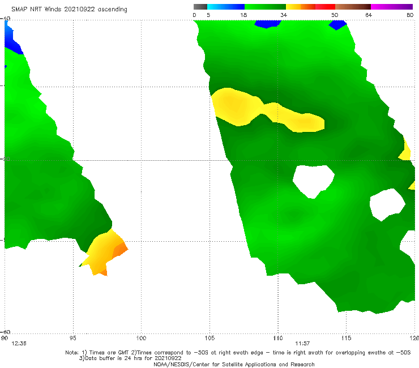The height and width of the screenshot is (368, 419).
Task: Click the blue low-wind patch at top left
Action: (12, 40)
